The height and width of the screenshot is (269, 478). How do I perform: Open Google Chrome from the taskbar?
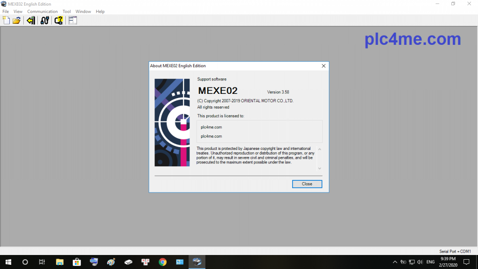click(162, 262)
